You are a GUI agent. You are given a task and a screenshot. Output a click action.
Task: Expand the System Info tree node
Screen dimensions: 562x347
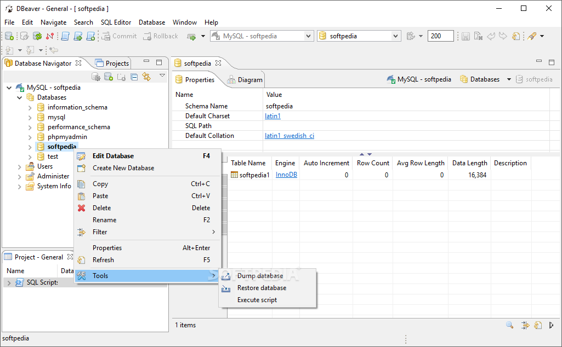[x=20, y=187]
